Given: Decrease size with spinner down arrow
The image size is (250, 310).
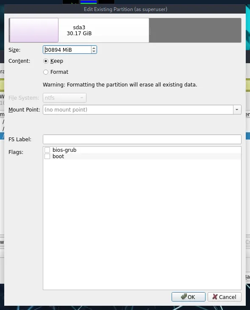Looking at the screenshot, I should click(94, 51).
